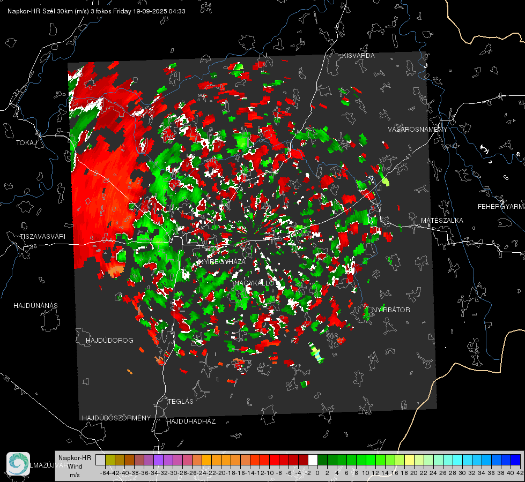Click the swirl weather logo icon
Image resolution: width=525 pixels, height=482 pixels.
coord(18,464)
